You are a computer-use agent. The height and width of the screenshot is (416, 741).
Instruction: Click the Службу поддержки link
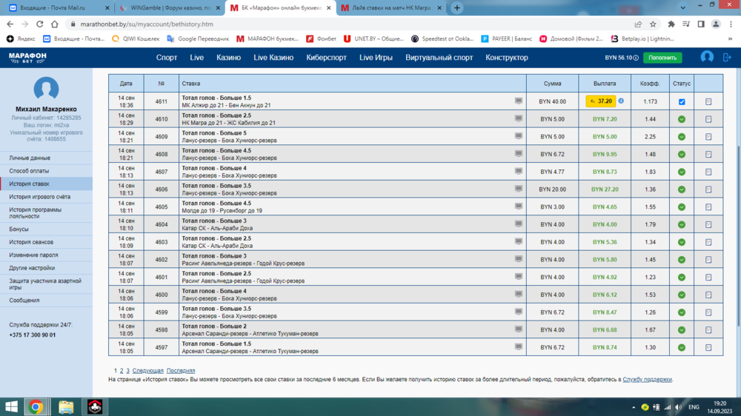pyautogui.click(x=647, y=380)
